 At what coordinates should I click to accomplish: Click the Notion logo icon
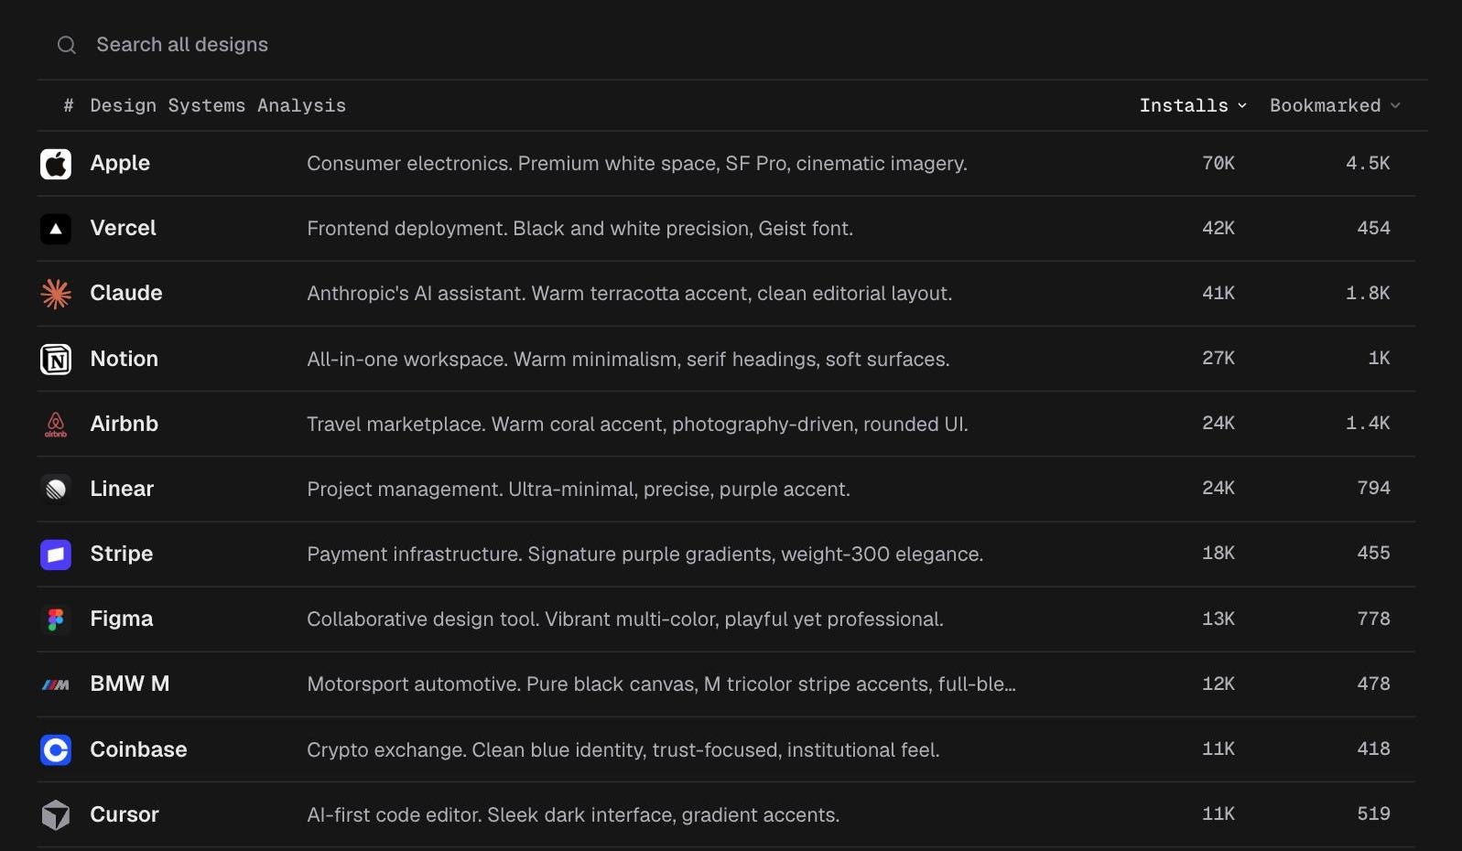56,360
